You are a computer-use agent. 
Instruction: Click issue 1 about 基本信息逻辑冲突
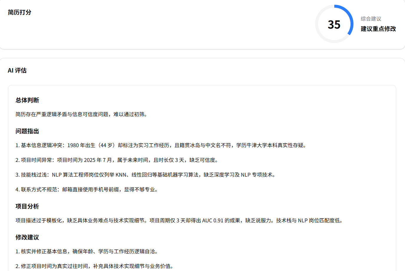point(162,145)
